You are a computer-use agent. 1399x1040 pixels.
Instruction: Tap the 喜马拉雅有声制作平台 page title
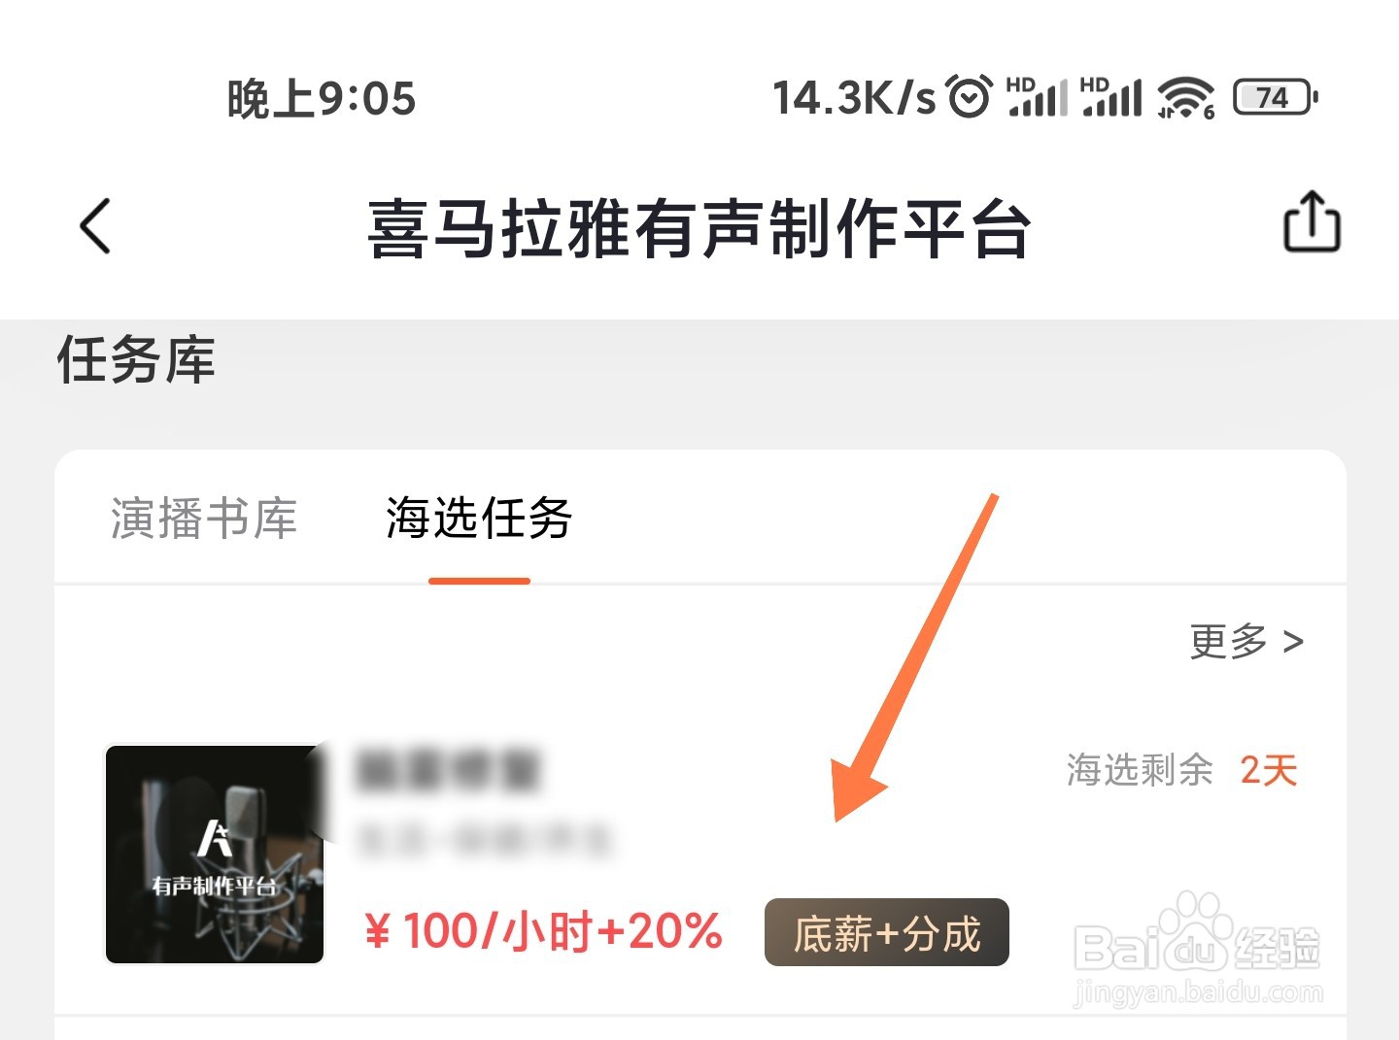coord(699,229)
